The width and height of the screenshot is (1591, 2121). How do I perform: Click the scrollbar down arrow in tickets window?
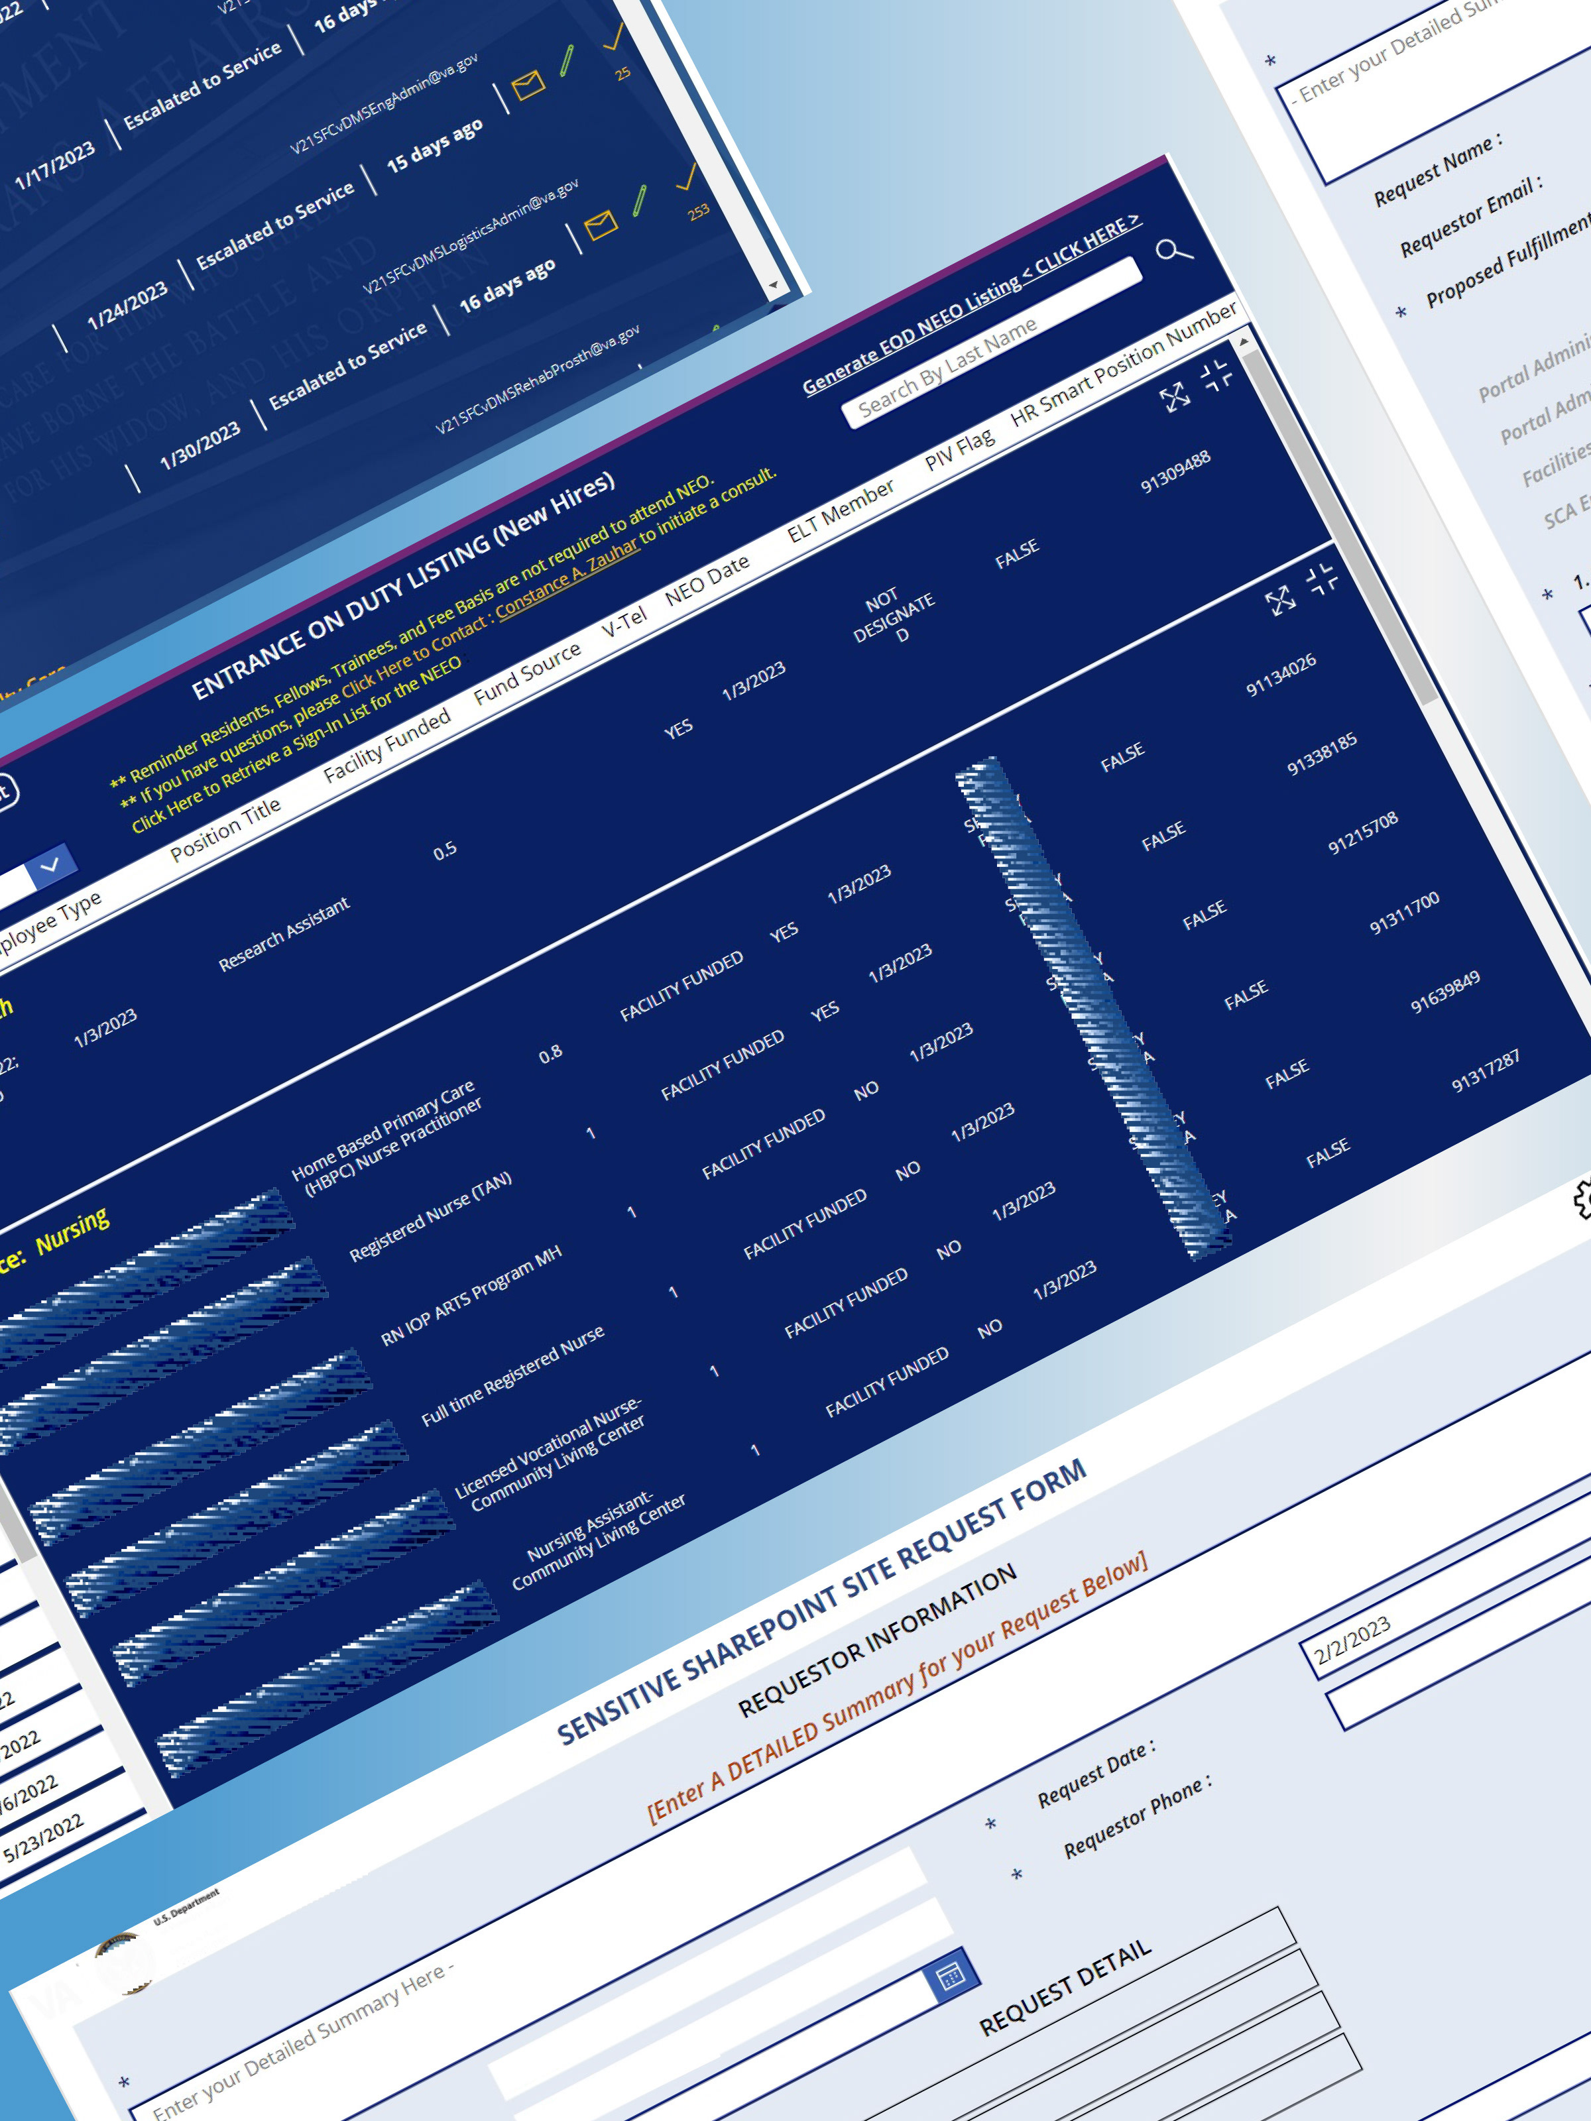pyautogui.click(x=773, y=285)
